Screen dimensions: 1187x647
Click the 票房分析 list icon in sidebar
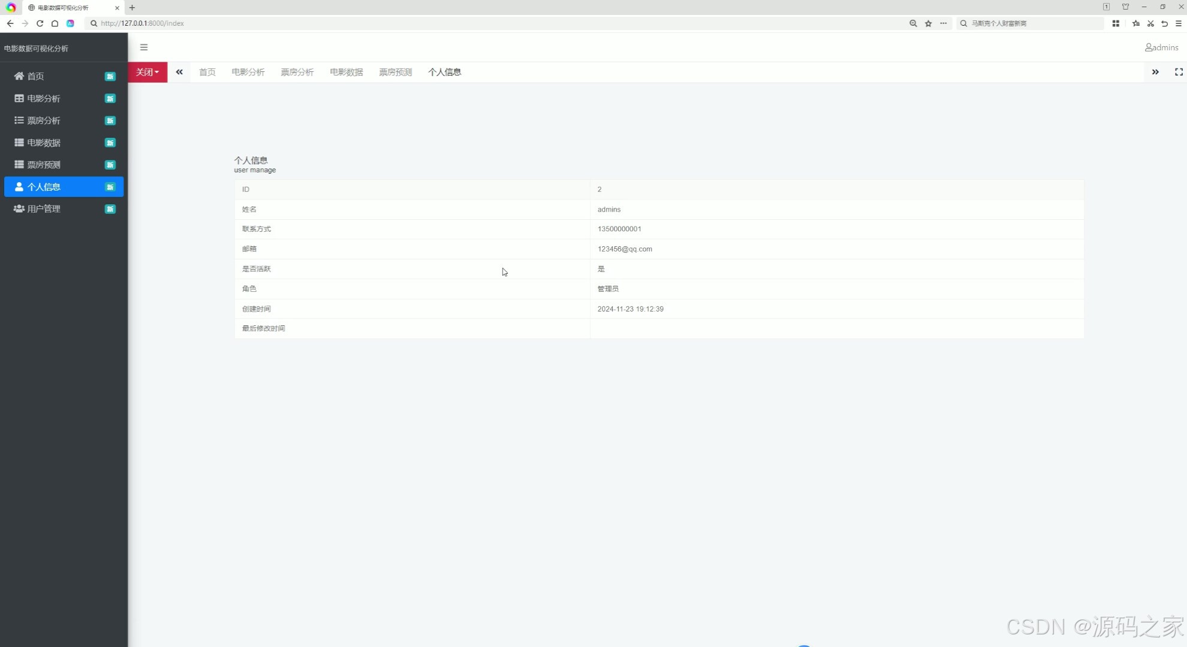pyautogui.click(x=18, y=120)
